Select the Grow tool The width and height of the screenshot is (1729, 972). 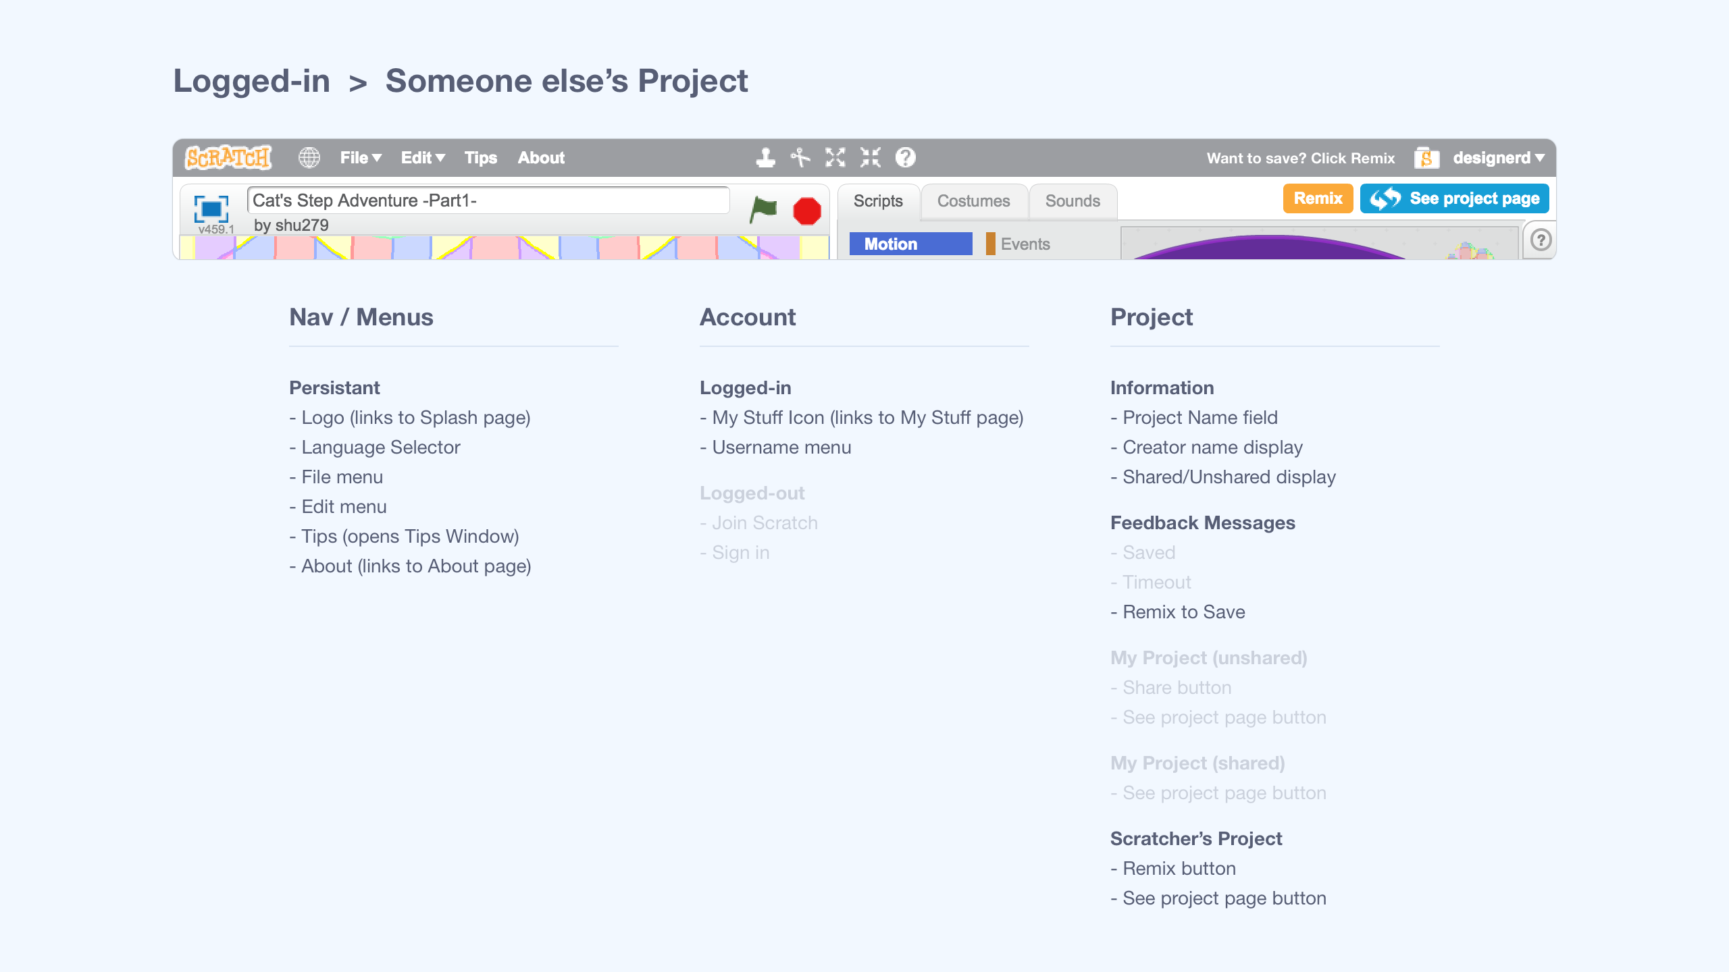pyautogui.click(x=835, y=157)
